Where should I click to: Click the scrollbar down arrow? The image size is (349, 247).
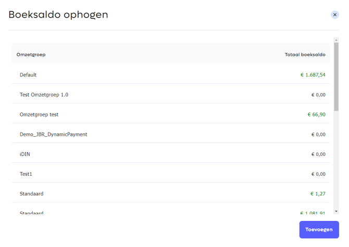(x=336, y=211)
